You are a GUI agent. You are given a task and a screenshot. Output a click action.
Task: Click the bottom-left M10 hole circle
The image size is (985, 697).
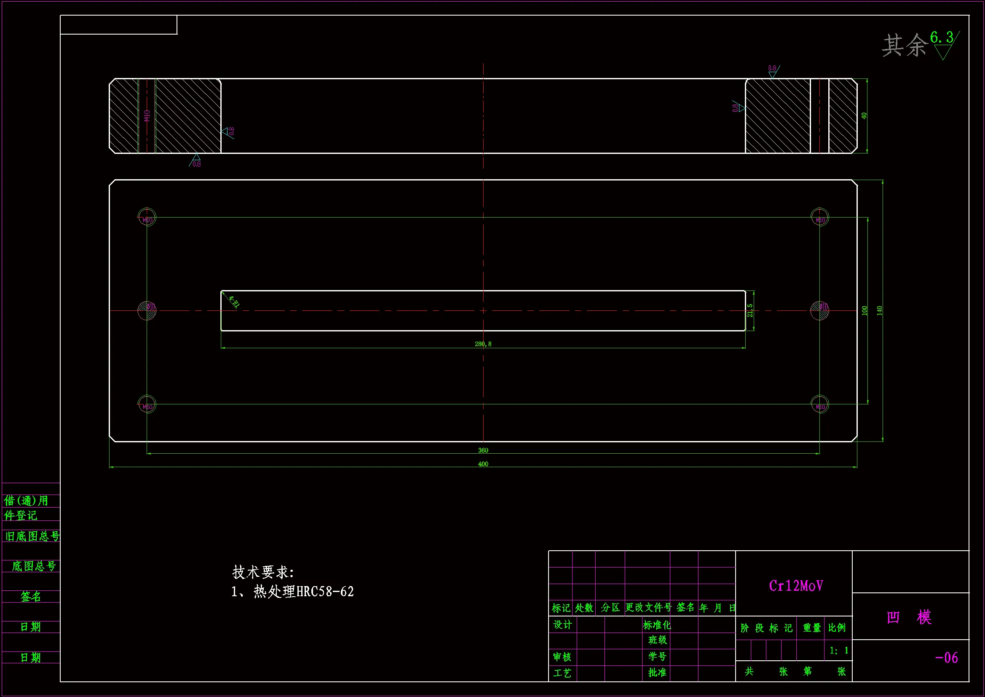click(147, 404)
